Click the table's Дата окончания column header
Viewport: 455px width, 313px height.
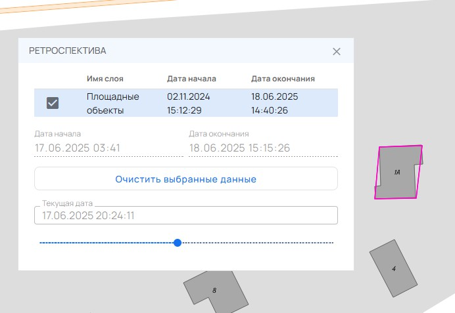pyautogui.click(x=283, y=79)
